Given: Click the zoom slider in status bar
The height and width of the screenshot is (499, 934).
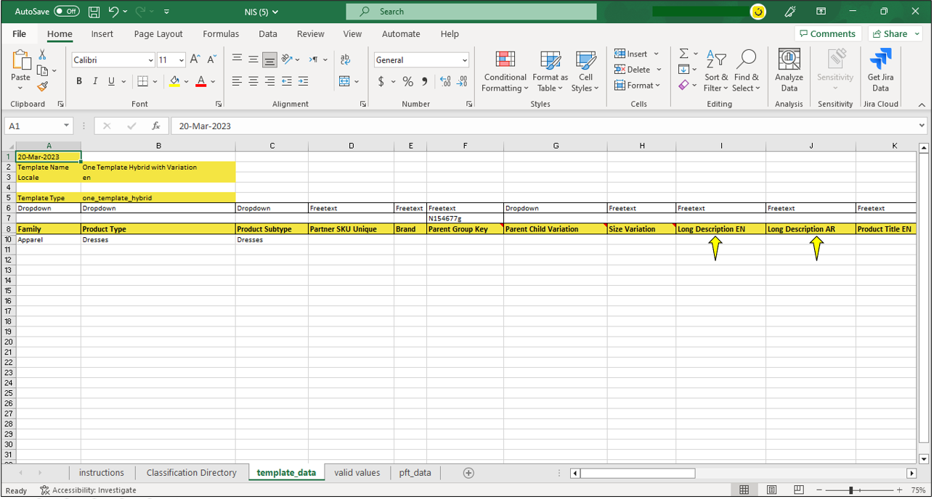Looking at the screenshot, I should tap(850, 491).
